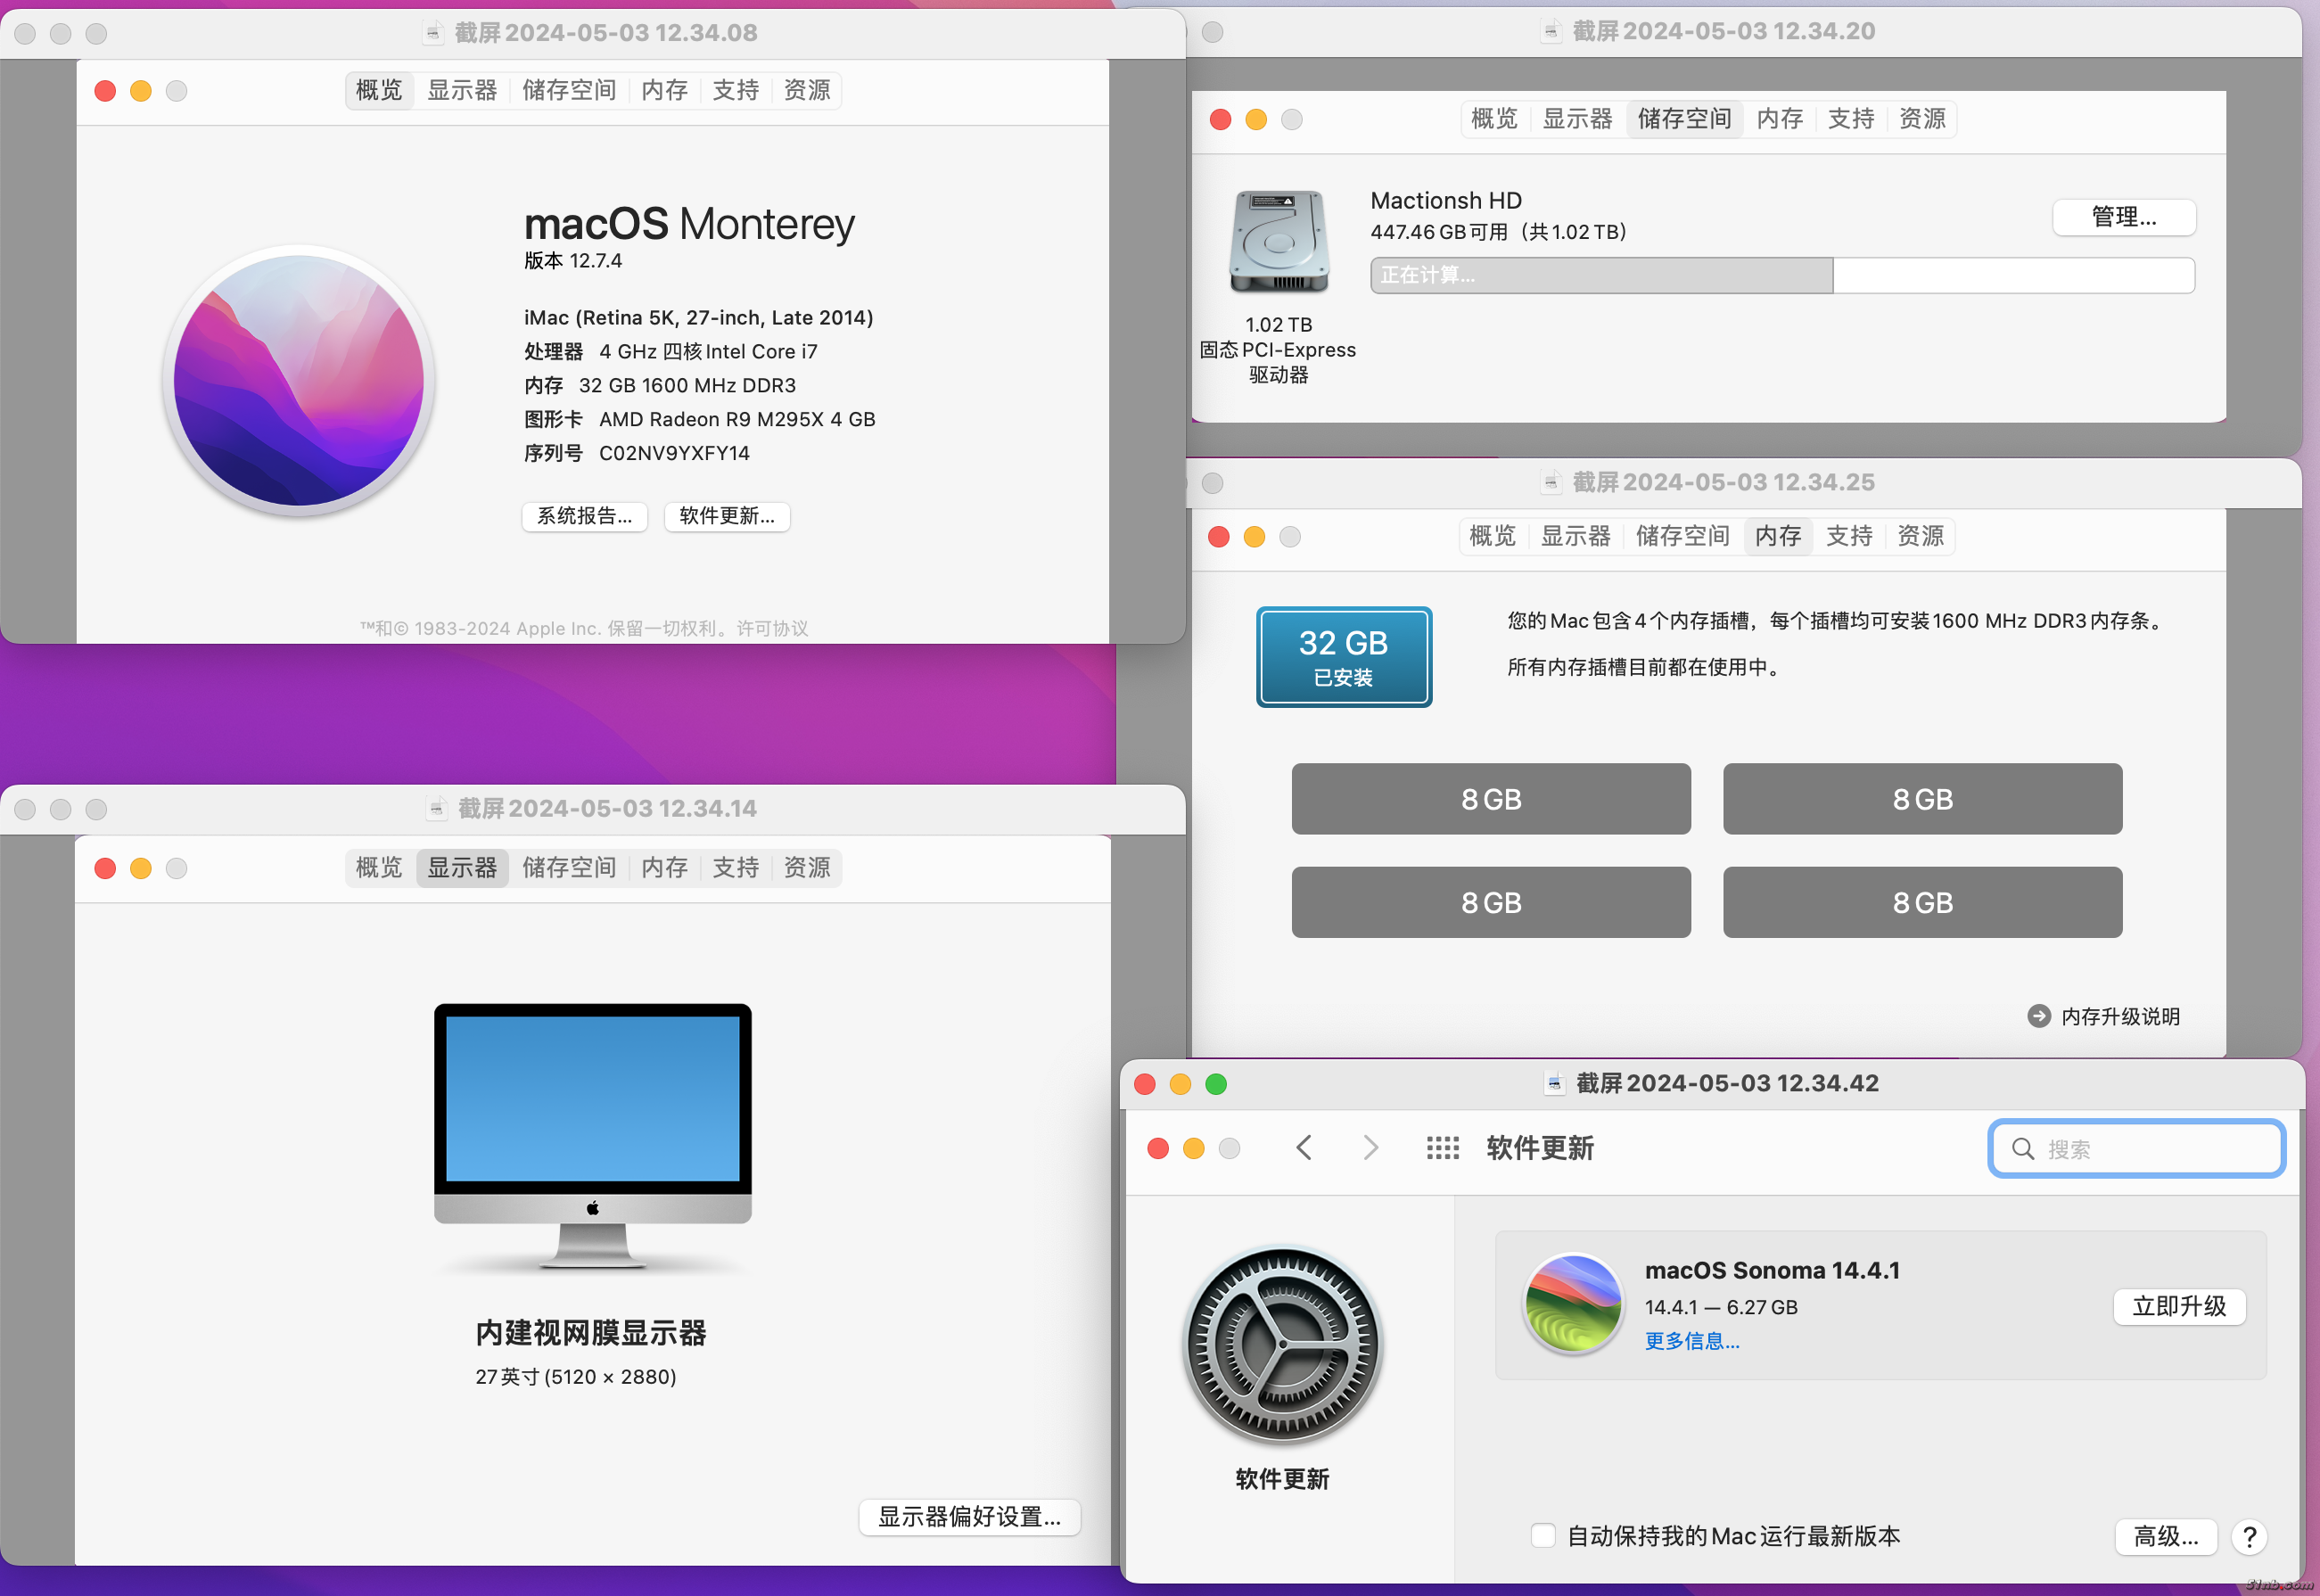Screen dimensions: 2320x1596
Task: Enable automatically keep my Mac updated checkbox
Action: click(1543, 1535)
